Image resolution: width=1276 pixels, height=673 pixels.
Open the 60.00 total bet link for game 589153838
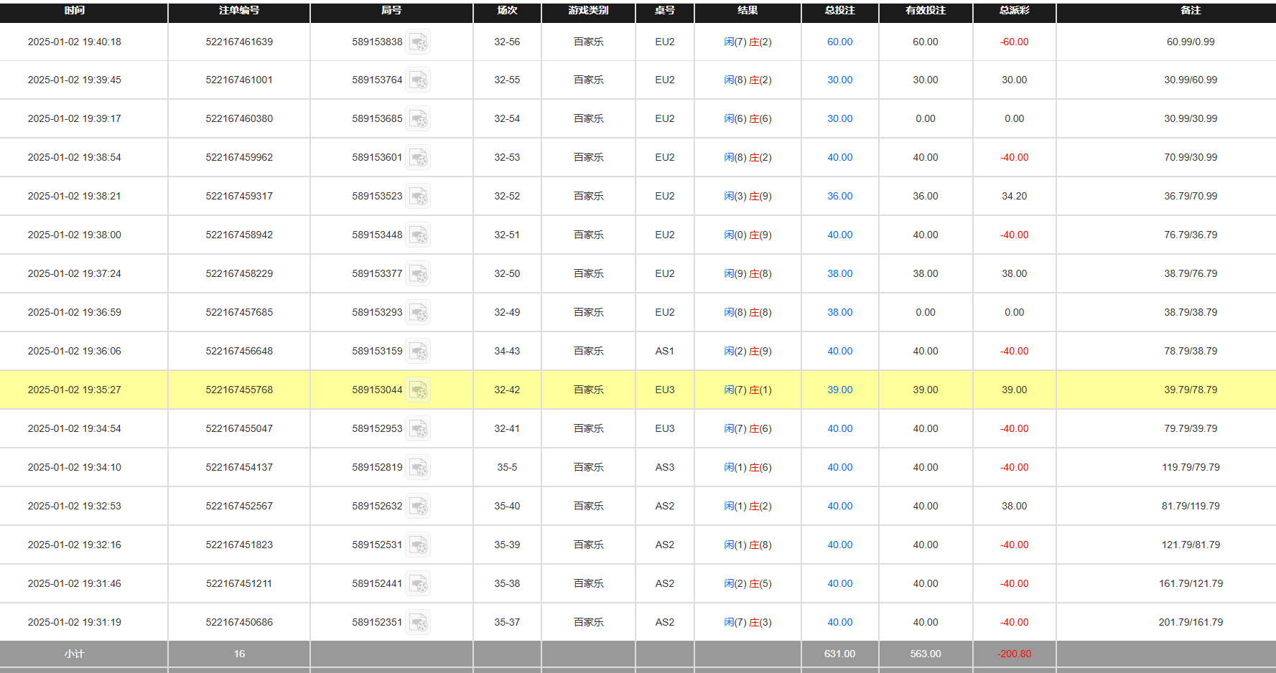839,42
